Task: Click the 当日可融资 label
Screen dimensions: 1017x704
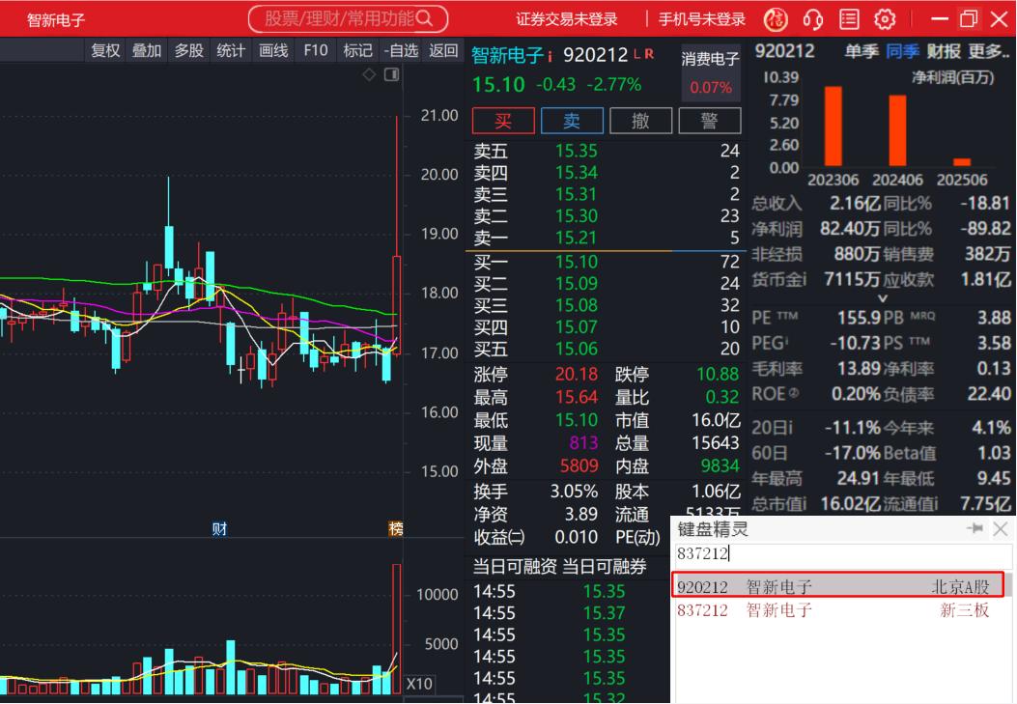Action: [x=515, y=567]
